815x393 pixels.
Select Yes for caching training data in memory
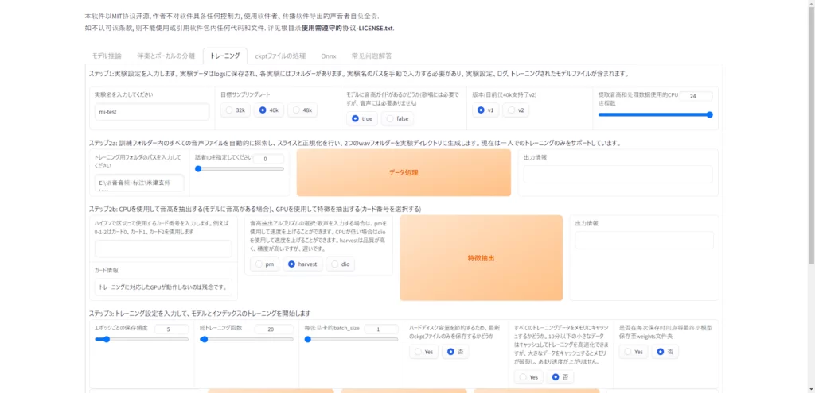pyautogui.click(x=528, y=377)
